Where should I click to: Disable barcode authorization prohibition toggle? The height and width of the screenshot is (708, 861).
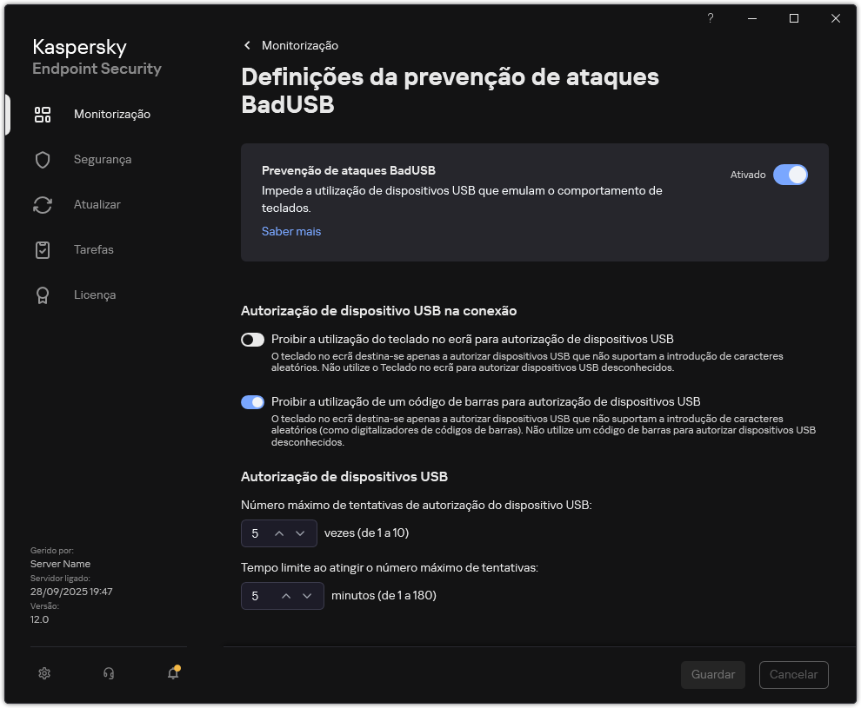[x=252, y=401]
